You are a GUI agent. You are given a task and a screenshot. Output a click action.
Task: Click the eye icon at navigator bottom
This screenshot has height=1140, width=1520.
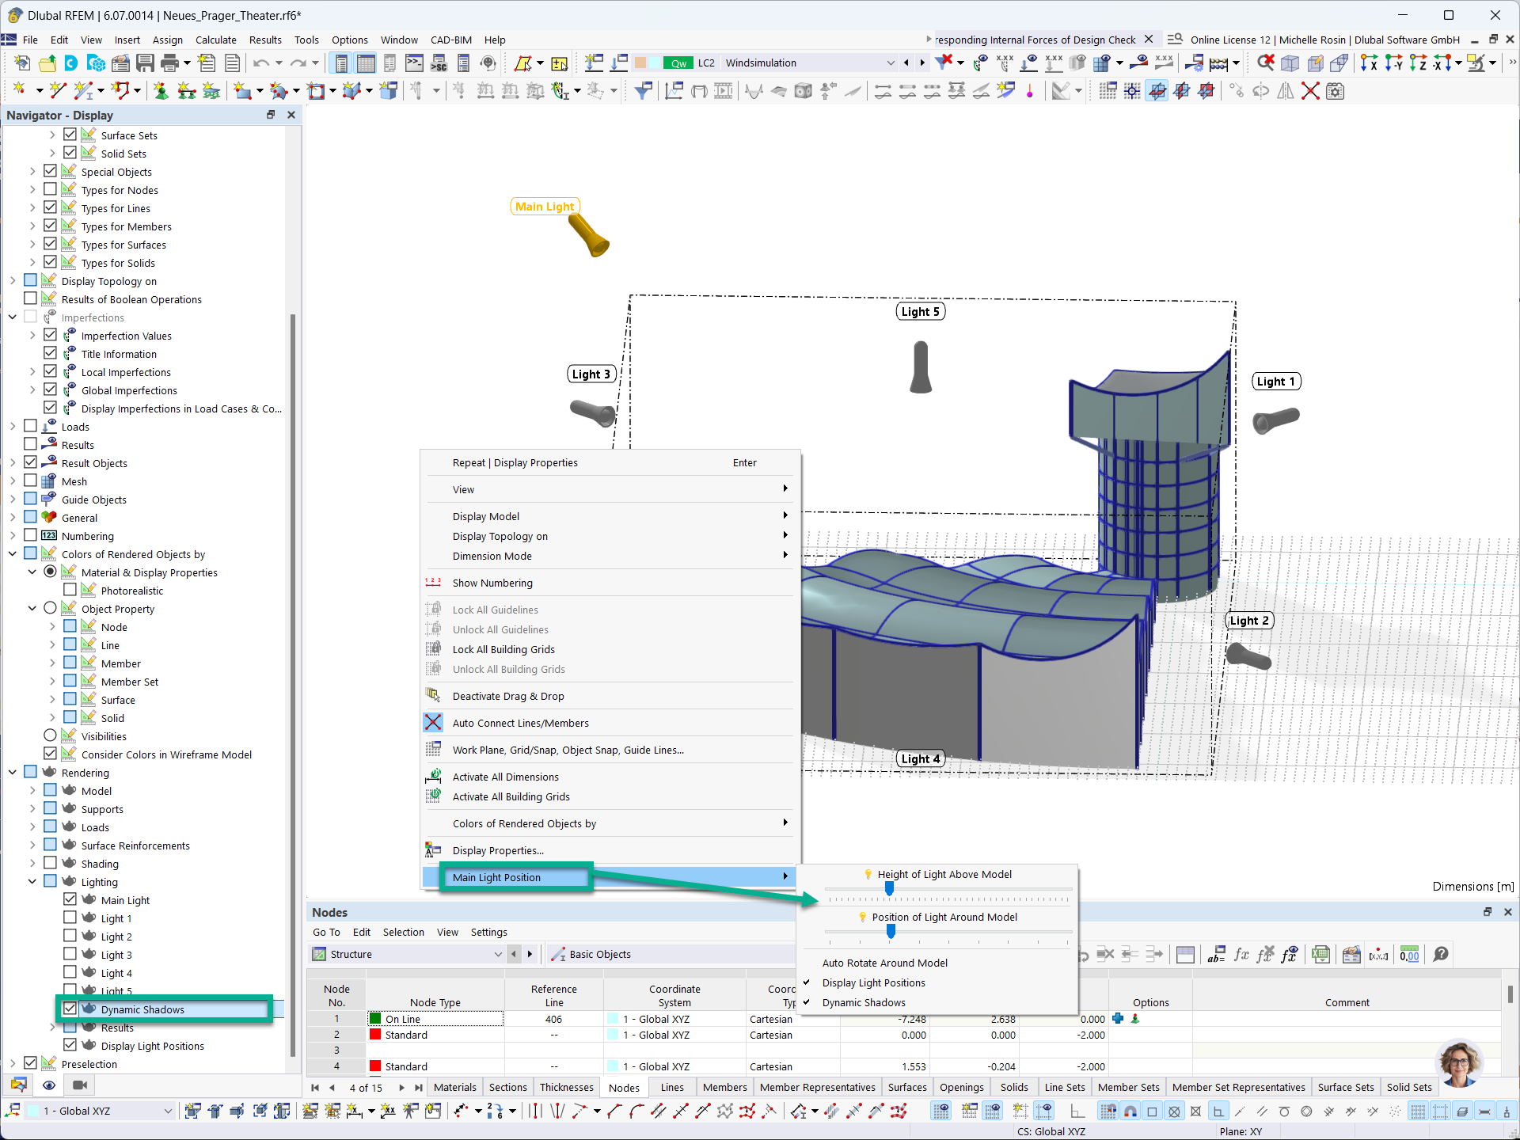[x=49, y=1085]
